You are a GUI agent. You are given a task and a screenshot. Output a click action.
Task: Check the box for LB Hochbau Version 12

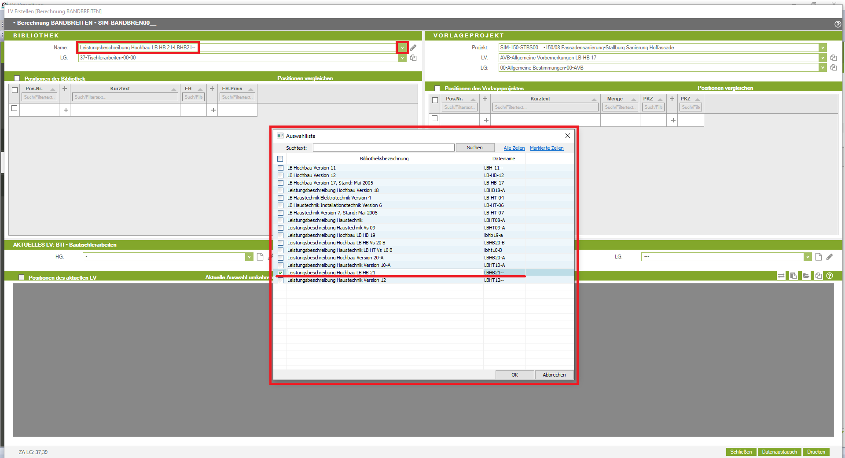point(280,175)
